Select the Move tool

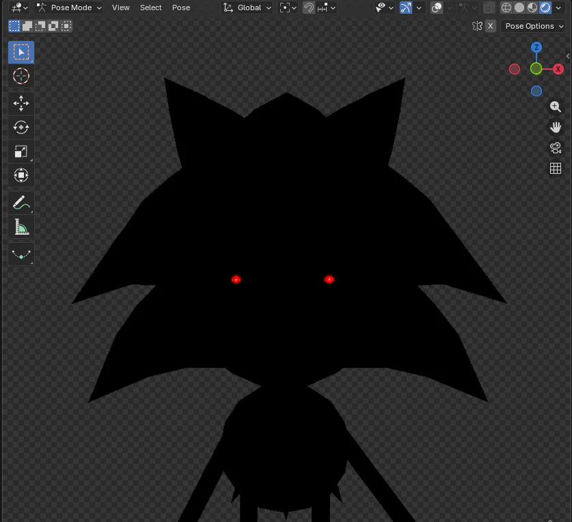pos(21,103)
